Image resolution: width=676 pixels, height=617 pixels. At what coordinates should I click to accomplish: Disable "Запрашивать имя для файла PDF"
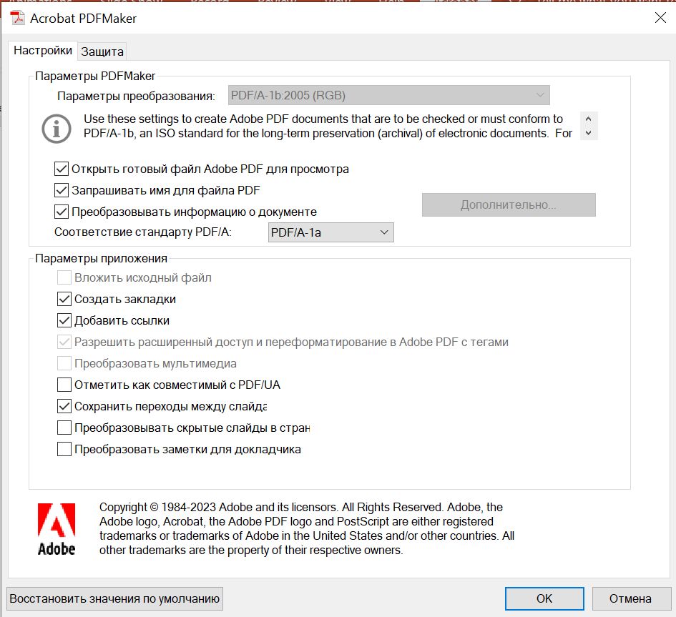(x=64, y=190)
